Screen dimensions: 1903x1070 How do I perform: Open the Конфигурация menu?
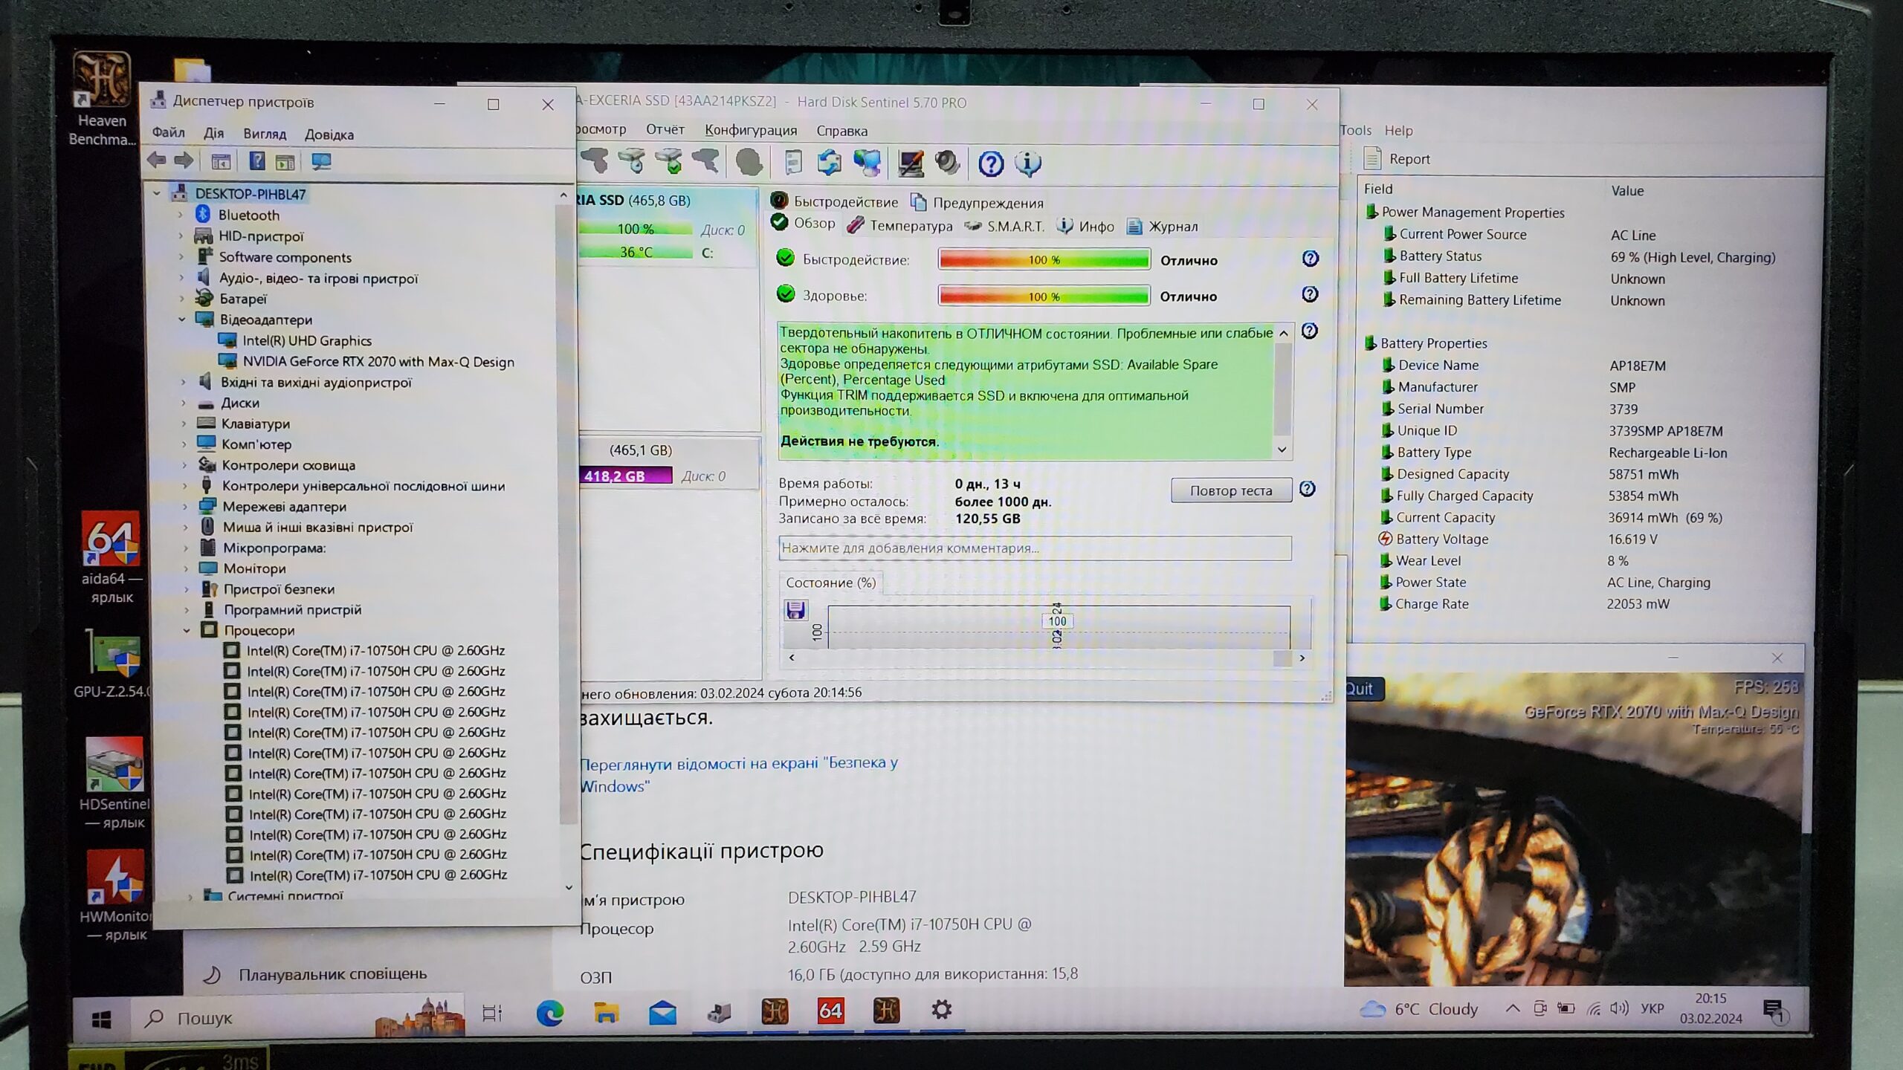pyautogui.click(x=750, y=130)
